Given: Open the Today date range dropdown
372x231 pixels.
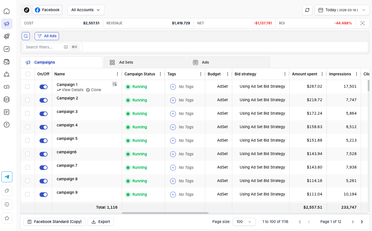Looking at the screenshot, I should [x=342, y=10].
